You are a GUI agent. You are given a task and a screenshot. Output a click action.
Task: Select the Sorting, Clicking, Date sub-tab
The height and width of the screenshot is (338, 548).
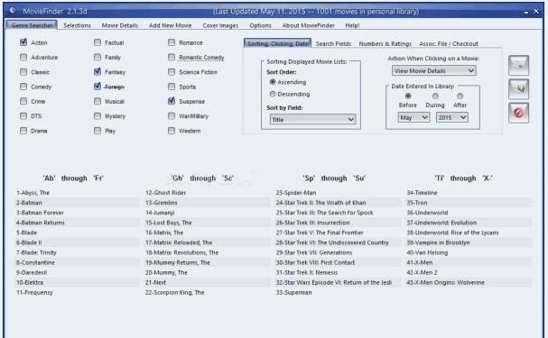pyautogui.click(x=277, y=43)
